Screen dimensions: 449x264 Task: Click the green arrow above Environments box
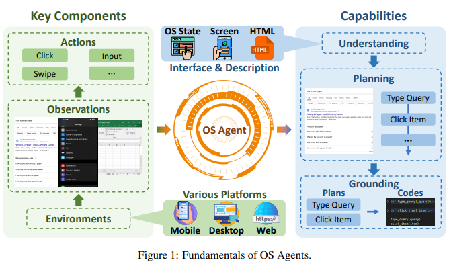pyautogui.click(x=78, y=200)
